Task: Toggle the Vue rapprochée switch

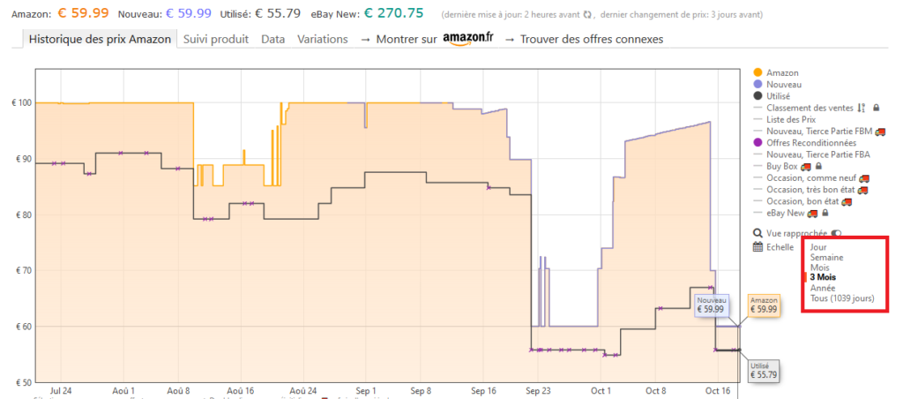Action: point(836,234)
